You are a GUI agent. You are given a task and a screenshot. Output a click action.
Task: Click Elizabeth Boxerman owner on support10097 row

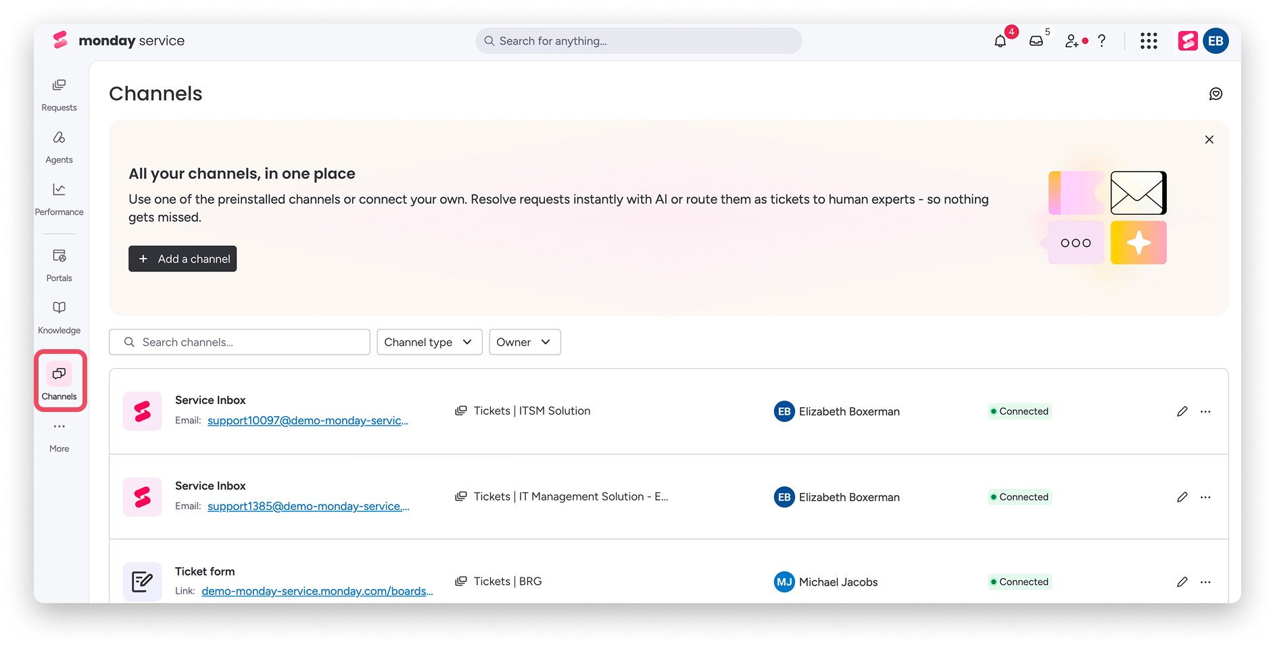pyautogui.click(x=837, y=411)
